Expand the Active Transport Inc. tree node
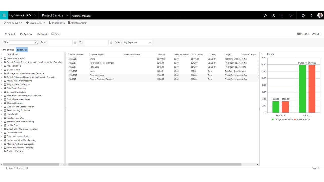The image size is (324, 182). [1, 59]
